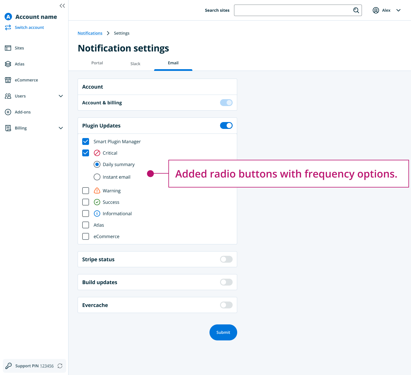Click the Account name heading
The image size is (411, 375).
(x=36, y=17)
